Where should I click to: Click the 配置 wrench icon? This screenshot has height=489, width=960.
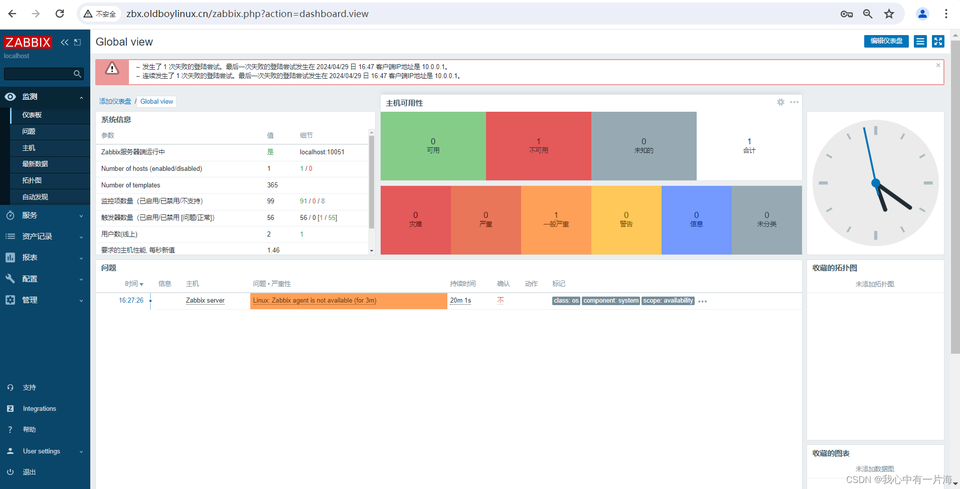[10, 279]
